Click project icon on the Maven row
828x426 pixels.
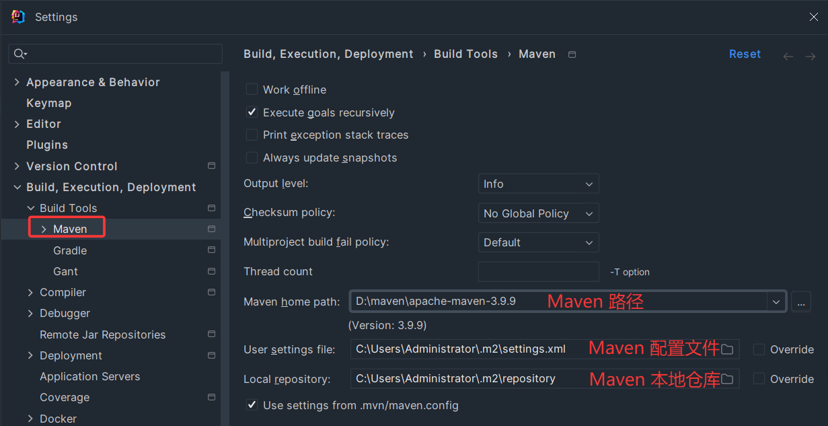coord(211,229)
